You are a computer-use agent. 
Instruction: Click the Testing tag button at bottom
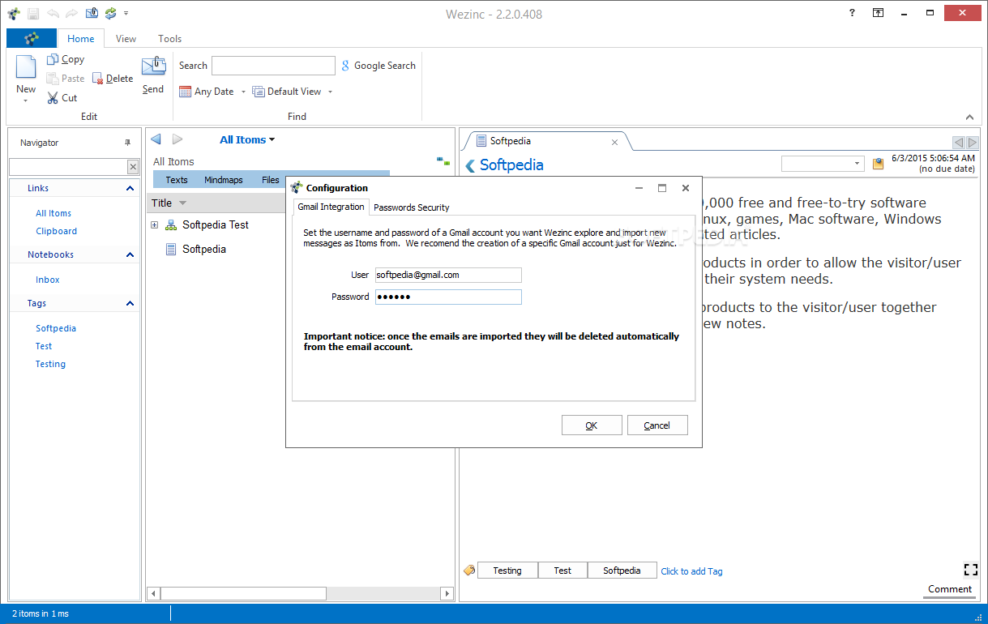tap(507, 571)
